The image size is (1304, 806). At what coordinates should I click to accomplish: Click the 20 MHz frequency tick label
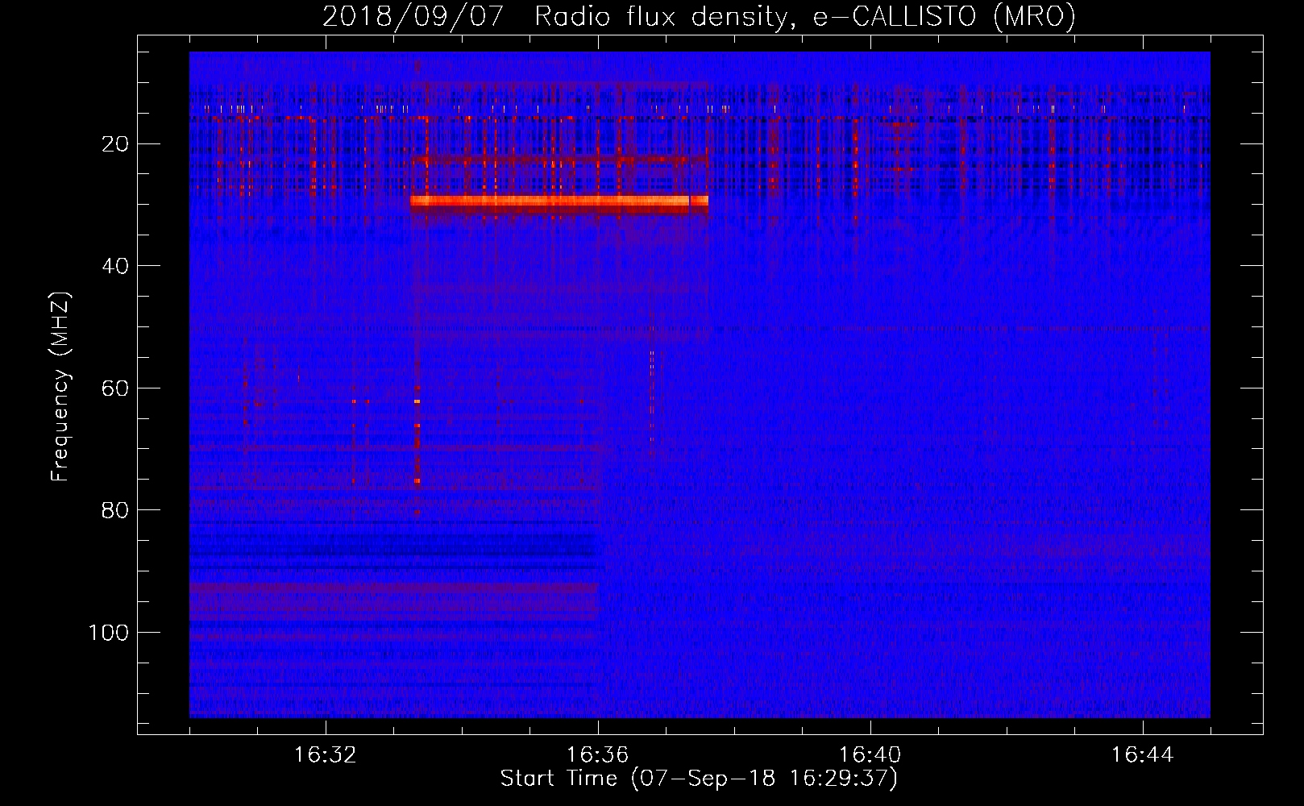116,144
